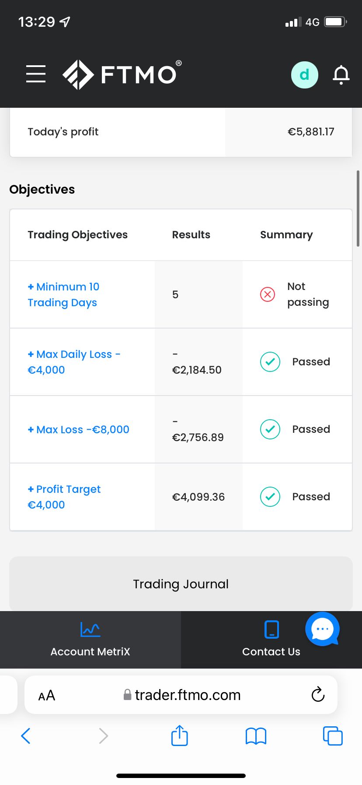The width and height of the screenshot is (362, 785).
Task: Tap the FTMO logo
Action: 122,74
